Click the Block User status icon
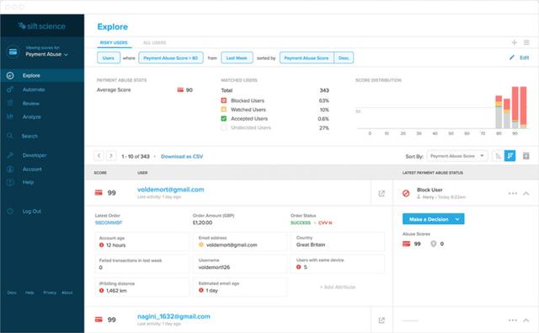The width and height of the screenshot is (539, 333). tap(406, 193)
